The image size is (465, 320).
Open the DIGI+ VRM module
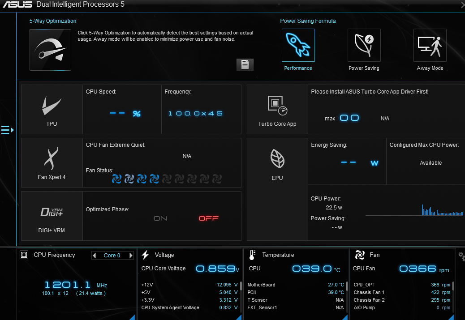click(x=52, y=216)
